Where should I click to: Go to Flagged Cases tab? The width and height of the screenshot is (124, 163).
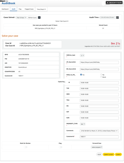click(x=29, y=9)
